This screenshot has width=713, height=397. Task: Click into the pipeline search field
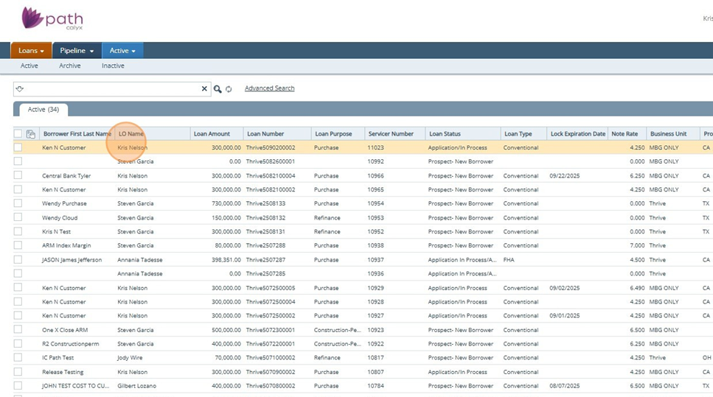point(111,89)
